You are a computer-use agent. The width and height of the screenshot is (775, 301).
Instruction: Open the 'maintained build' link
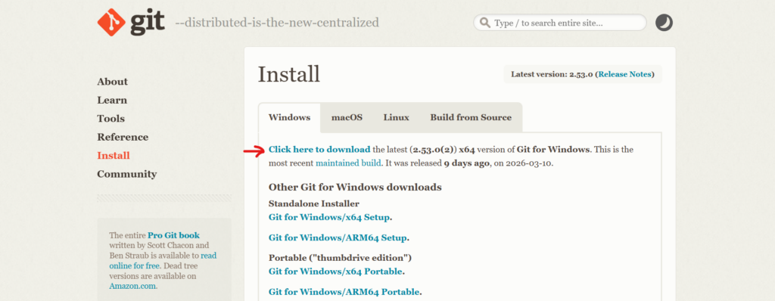(x=348, y=163)
